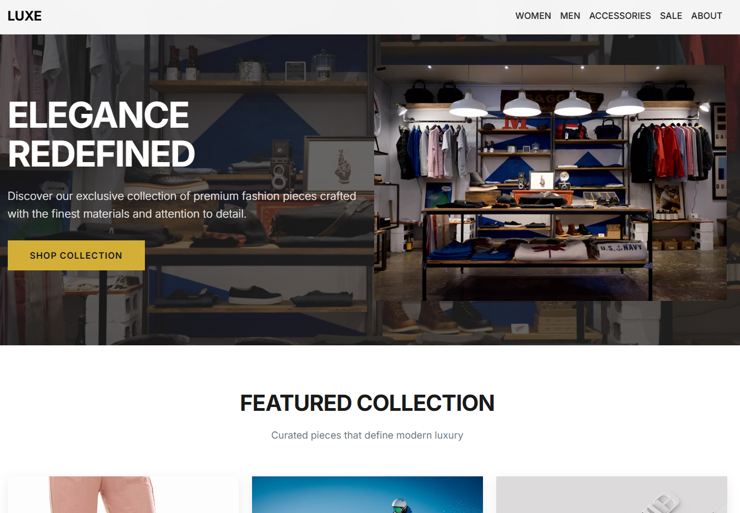Open the ACCESSORIES page from navigation
The height and width of the screenshot is (513, 740).
pyautogui.click(x=620, y=16)
